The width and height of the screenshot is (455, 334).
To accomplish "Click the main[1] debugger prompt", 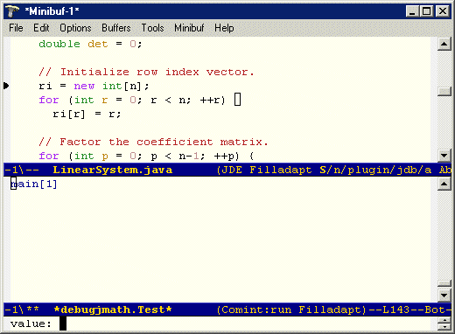I will tap(34, 184).
